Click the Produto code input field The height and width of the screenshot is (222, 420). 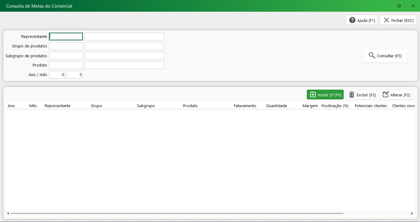coord(66,65)
